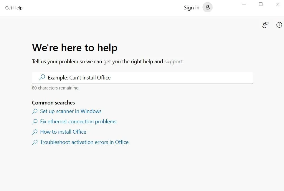The height and width of the screenshot is (191, 284).
Task: Open How to install Office link
Action: tap(63, 132)
